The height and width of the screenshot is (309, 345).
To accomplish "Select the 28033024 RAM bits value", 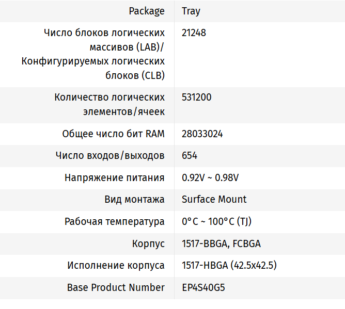I will 202,134.
